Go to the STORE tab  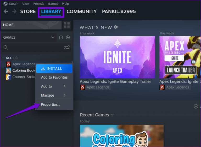[x=28, y=11]
